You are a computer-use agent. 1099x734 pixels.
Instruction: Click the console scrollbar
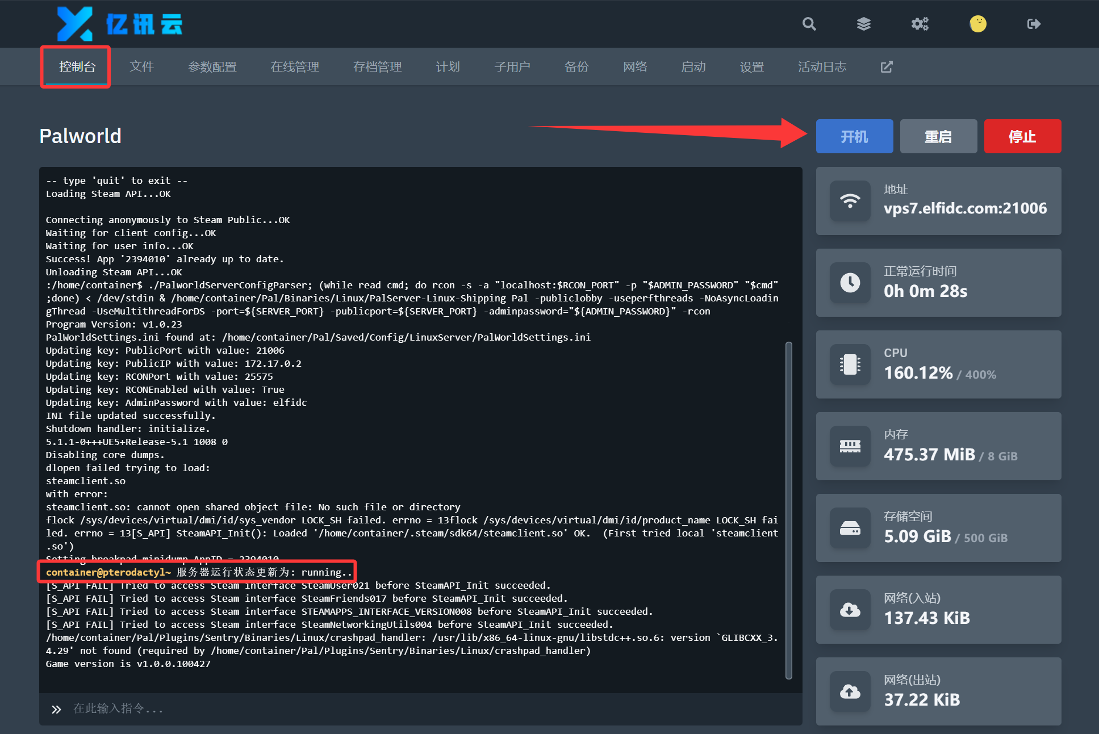click(x=788, y=510)
